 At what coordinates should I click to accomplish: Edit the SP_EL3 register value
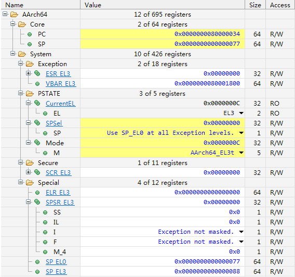(x=163, y=271)
